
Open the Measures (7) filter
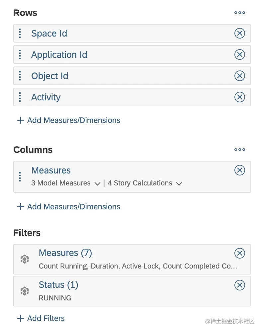(65, 253)
